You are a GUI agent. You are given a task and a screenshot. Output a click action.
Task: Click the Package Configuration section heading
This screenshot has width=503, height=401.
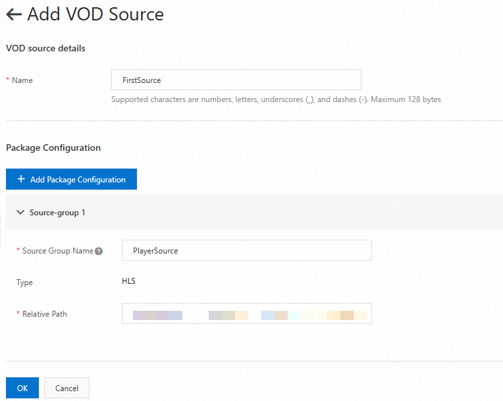click(53, 148)
